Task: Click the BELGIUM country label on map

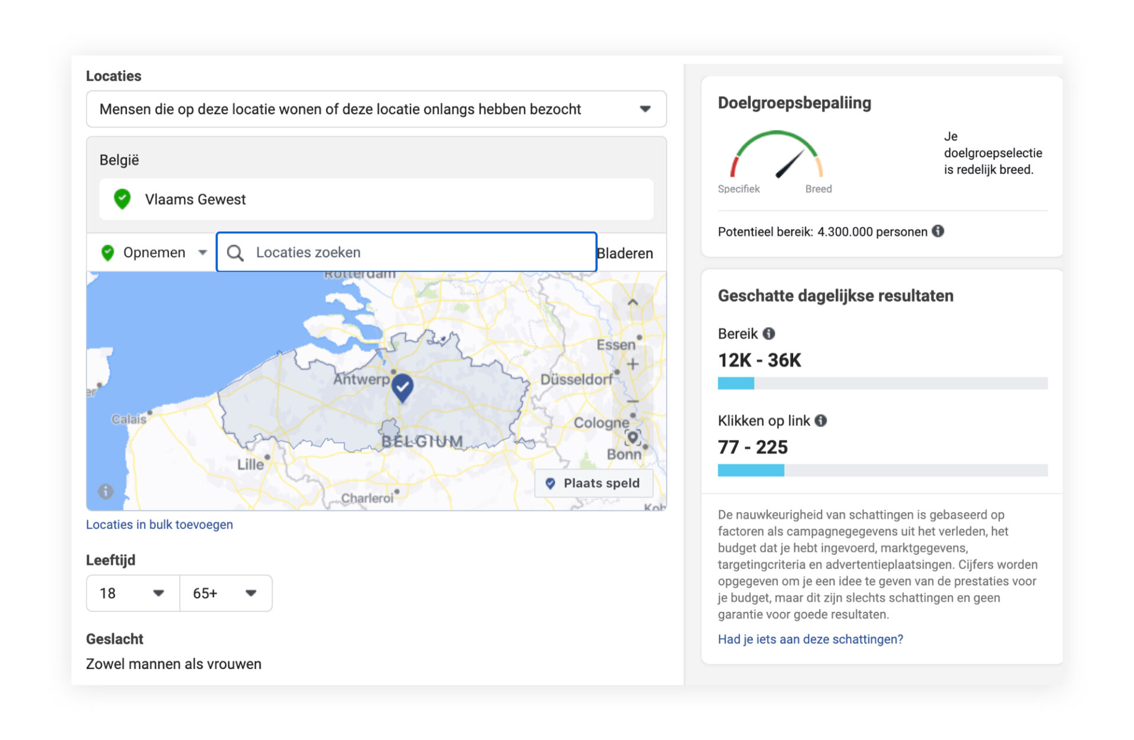Action: (422, 441)
